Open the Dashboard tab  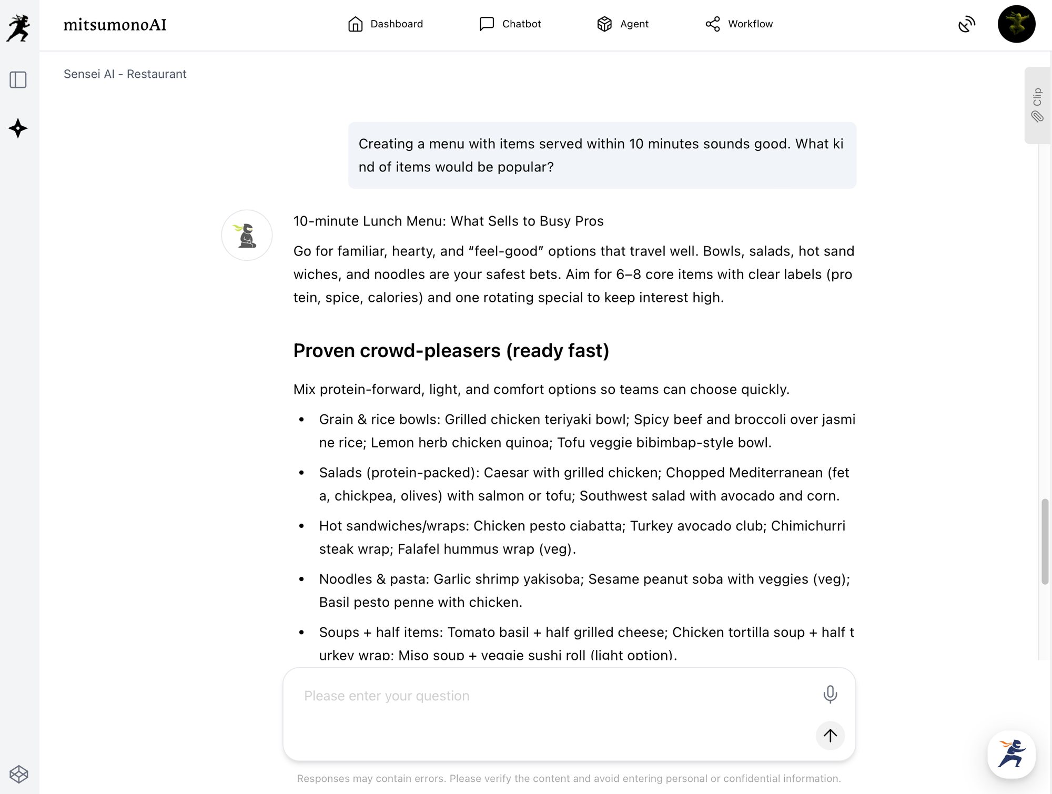[385, 24]
